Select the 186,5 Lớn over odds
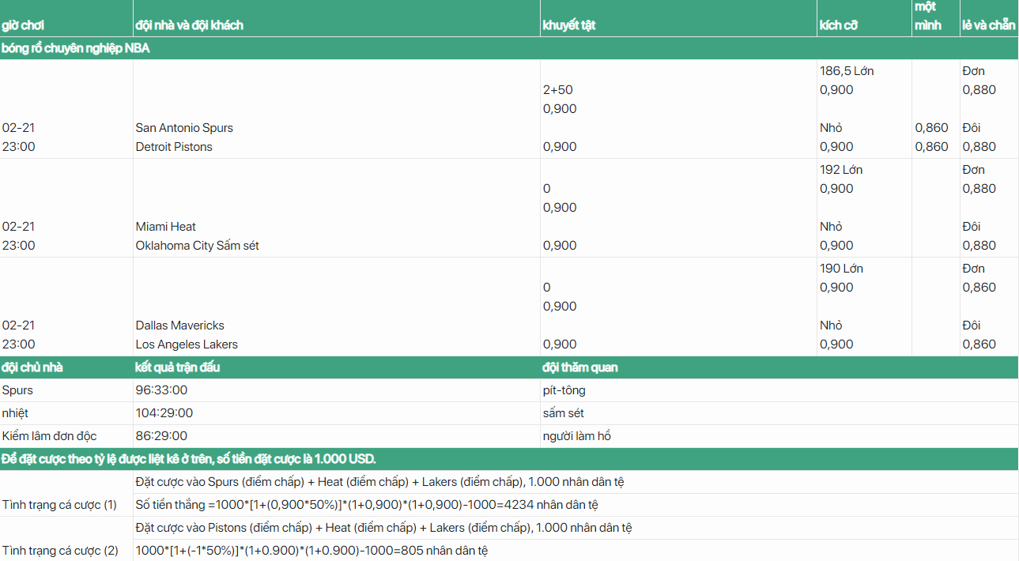This screenshot has width=1019, height=561. 847,71
